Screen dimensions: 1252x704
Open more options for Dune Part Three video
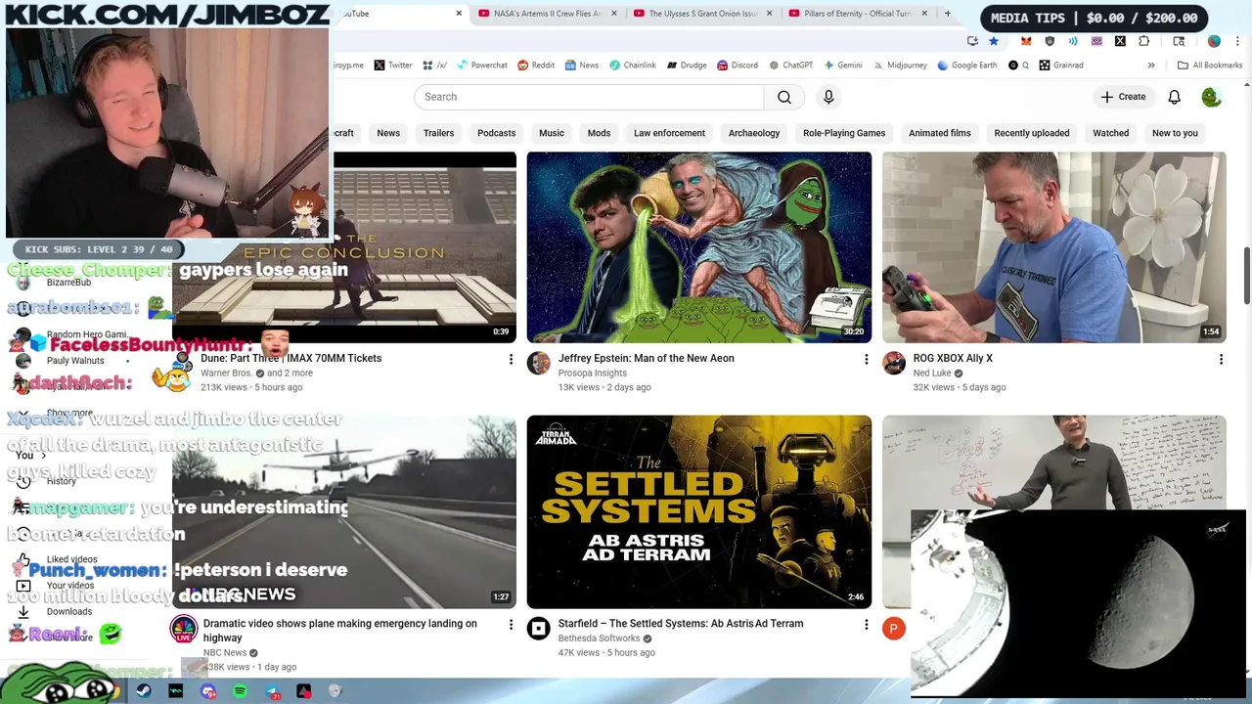coord(511,360)
